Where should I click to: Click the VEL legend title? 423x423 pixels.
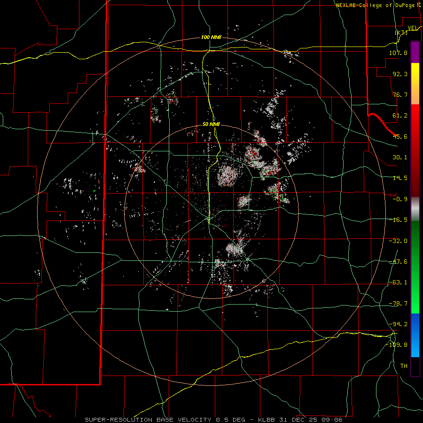click(414, 28)
